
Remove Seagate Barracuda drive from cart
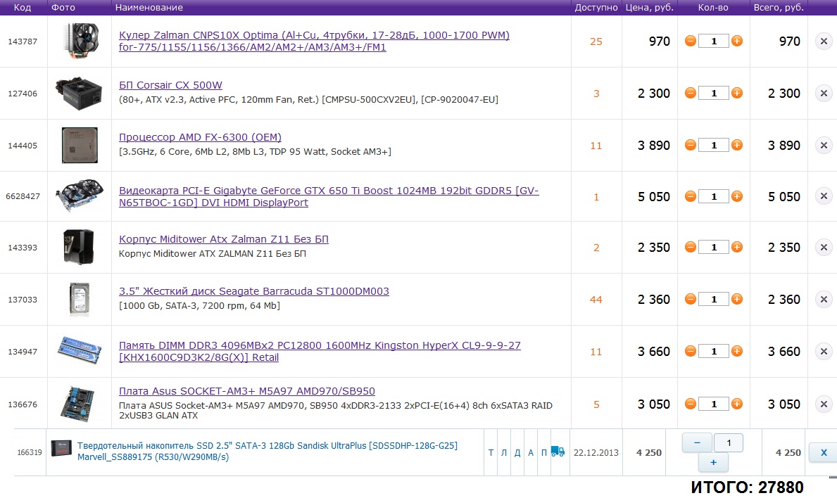tap(824, 299)
